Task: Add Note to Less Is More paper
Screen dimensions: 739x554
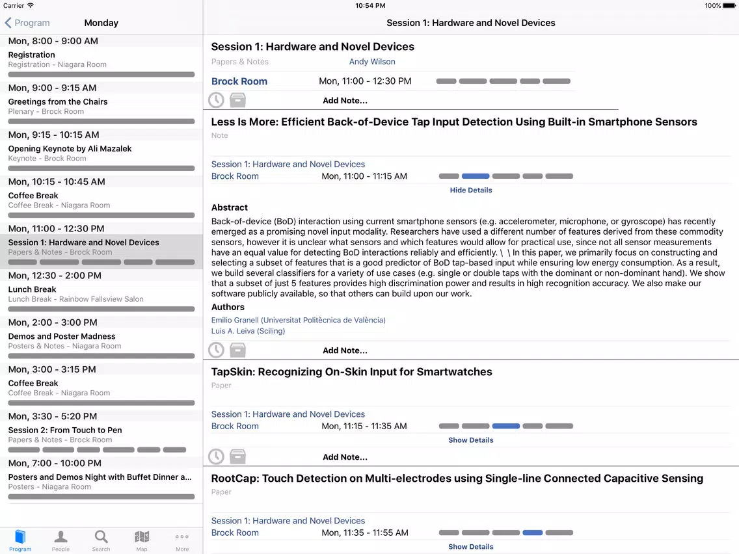Action: pyautogui.click(x=345, y=350)
